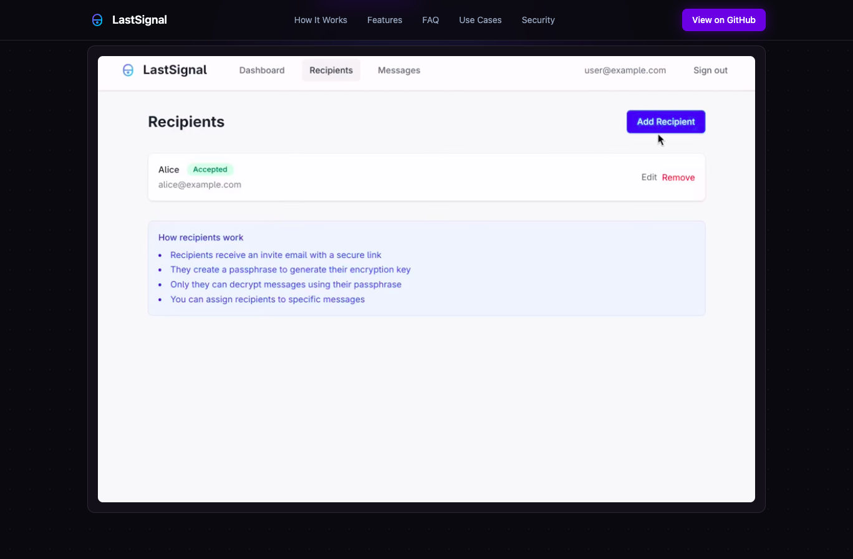Screen dimensions: 853x559
Task: Select the Recipients tab
Action: point(331,70)
